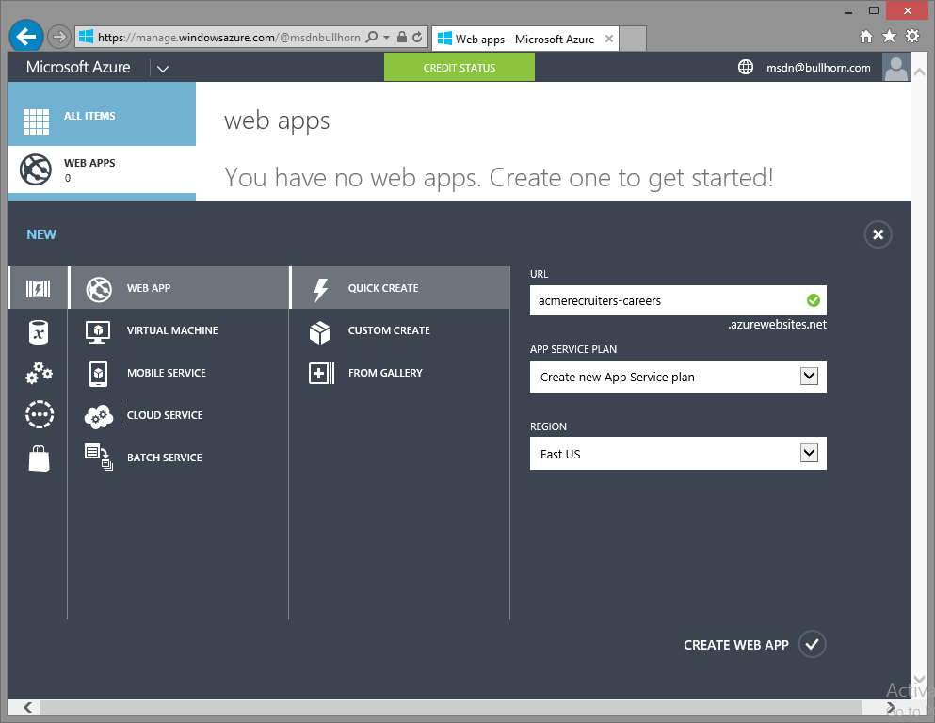This screenshot has height=723, width=935.
Task: Open browser Tools gear icon
Action: coord(912,37)
